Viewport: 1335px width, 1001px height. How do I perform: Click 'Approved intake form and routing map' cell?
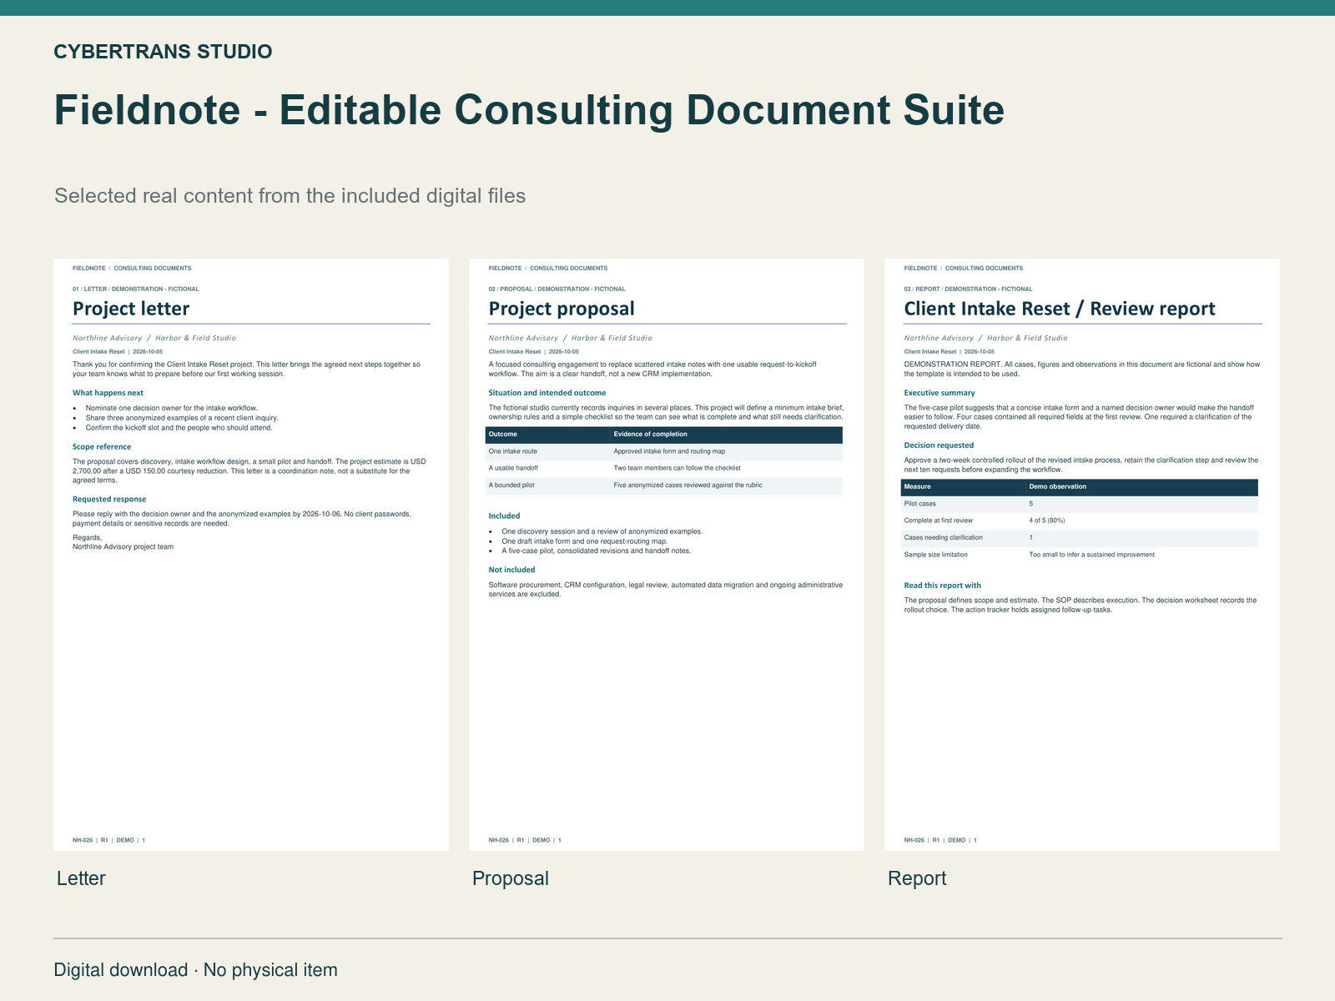point(727,451)
